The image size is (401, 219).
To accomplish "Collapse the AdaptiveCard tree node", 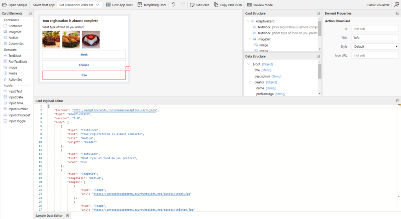I will [248, 21].
